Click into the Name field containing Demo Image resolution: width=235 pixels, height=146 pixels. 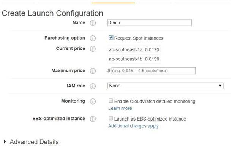point(150,23)
